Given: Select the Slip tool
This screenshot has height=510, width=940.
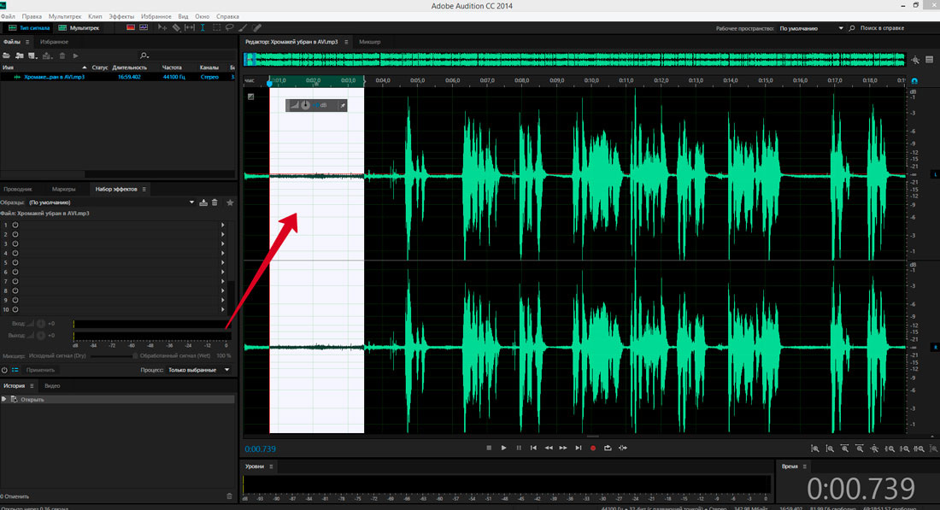Looking at the screenshot, I should [190, 27].
